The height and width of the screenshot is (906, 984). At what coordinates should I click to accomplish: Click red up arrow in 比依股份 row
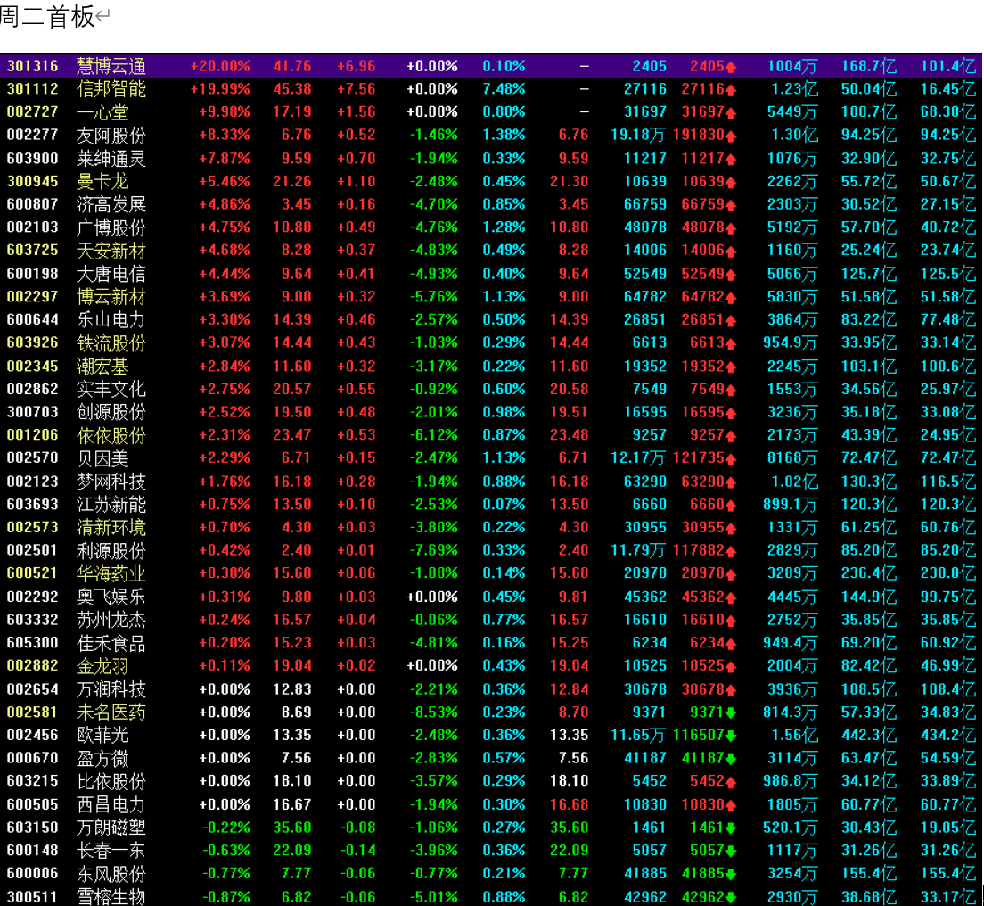(x=731, y=782)
